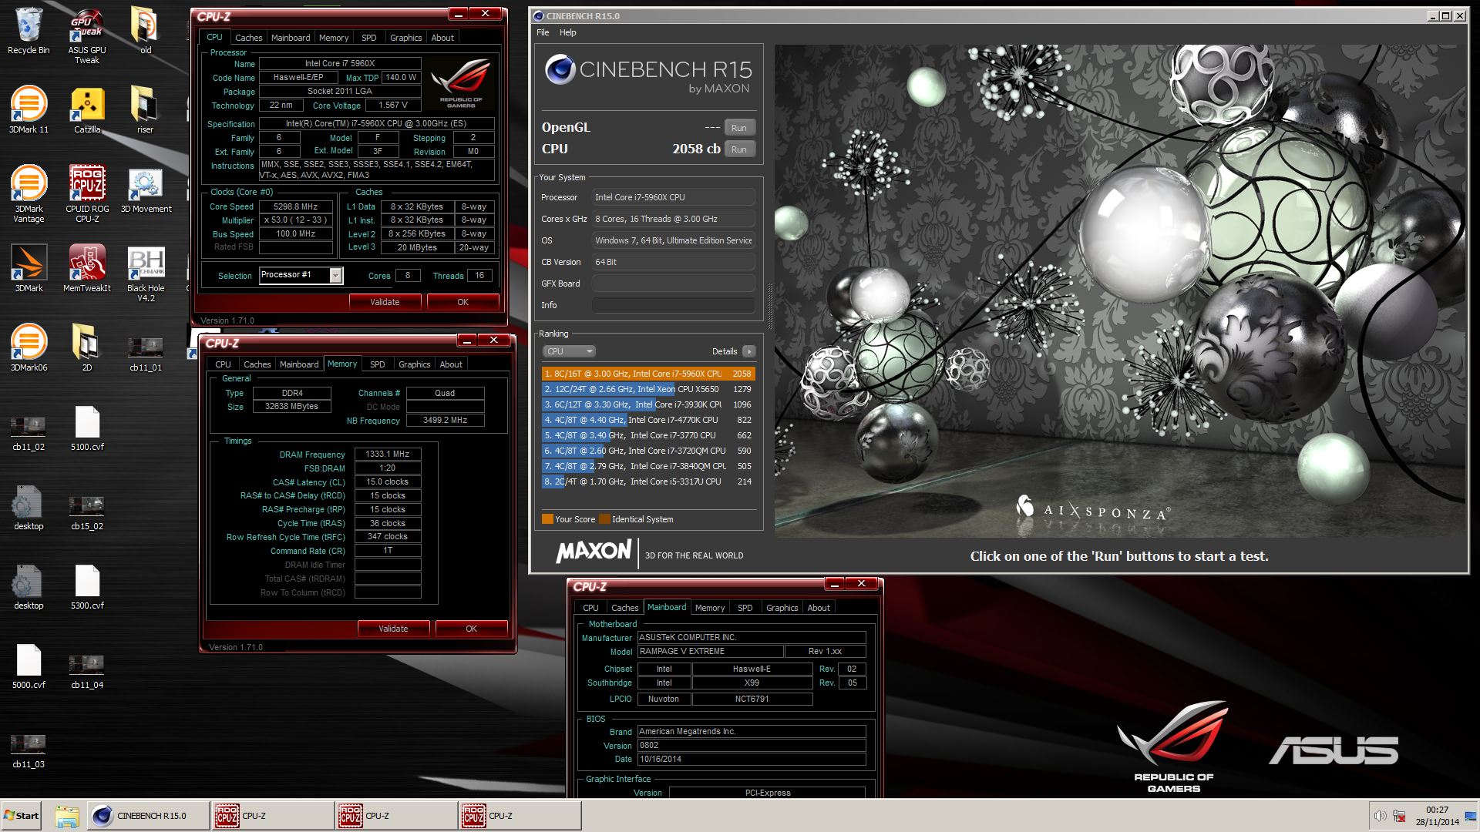The image size is (1480, 832).
Task: Open the 3D Movement shortcut
Action: coord(146,190)
